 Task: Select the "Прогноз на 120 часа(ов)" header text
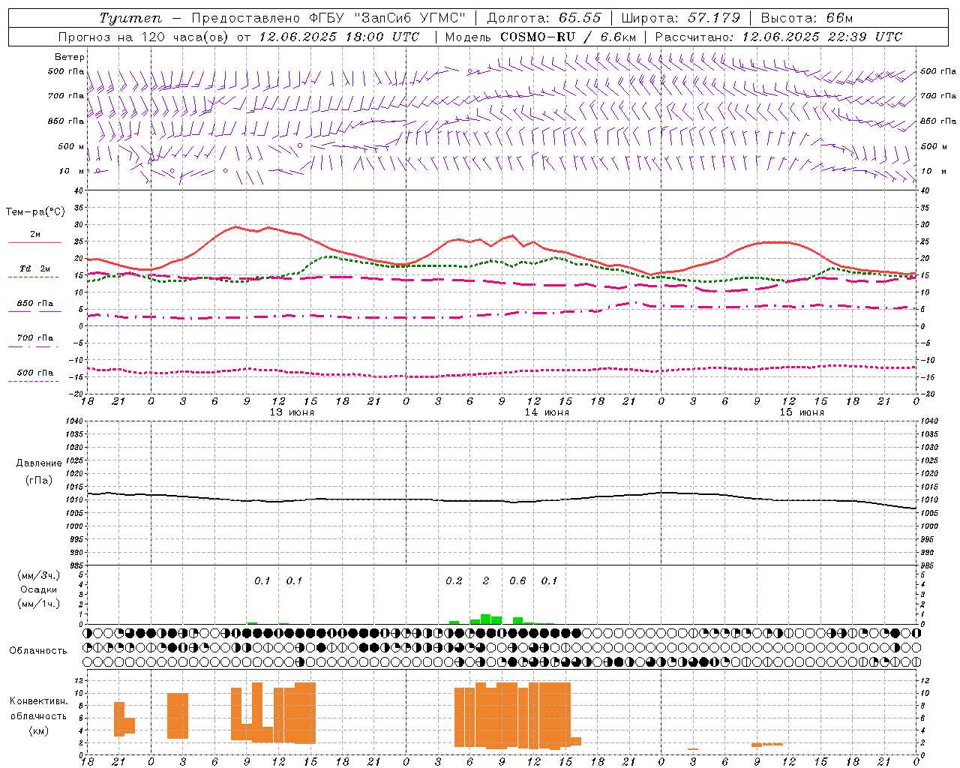[x=144, y=37]
